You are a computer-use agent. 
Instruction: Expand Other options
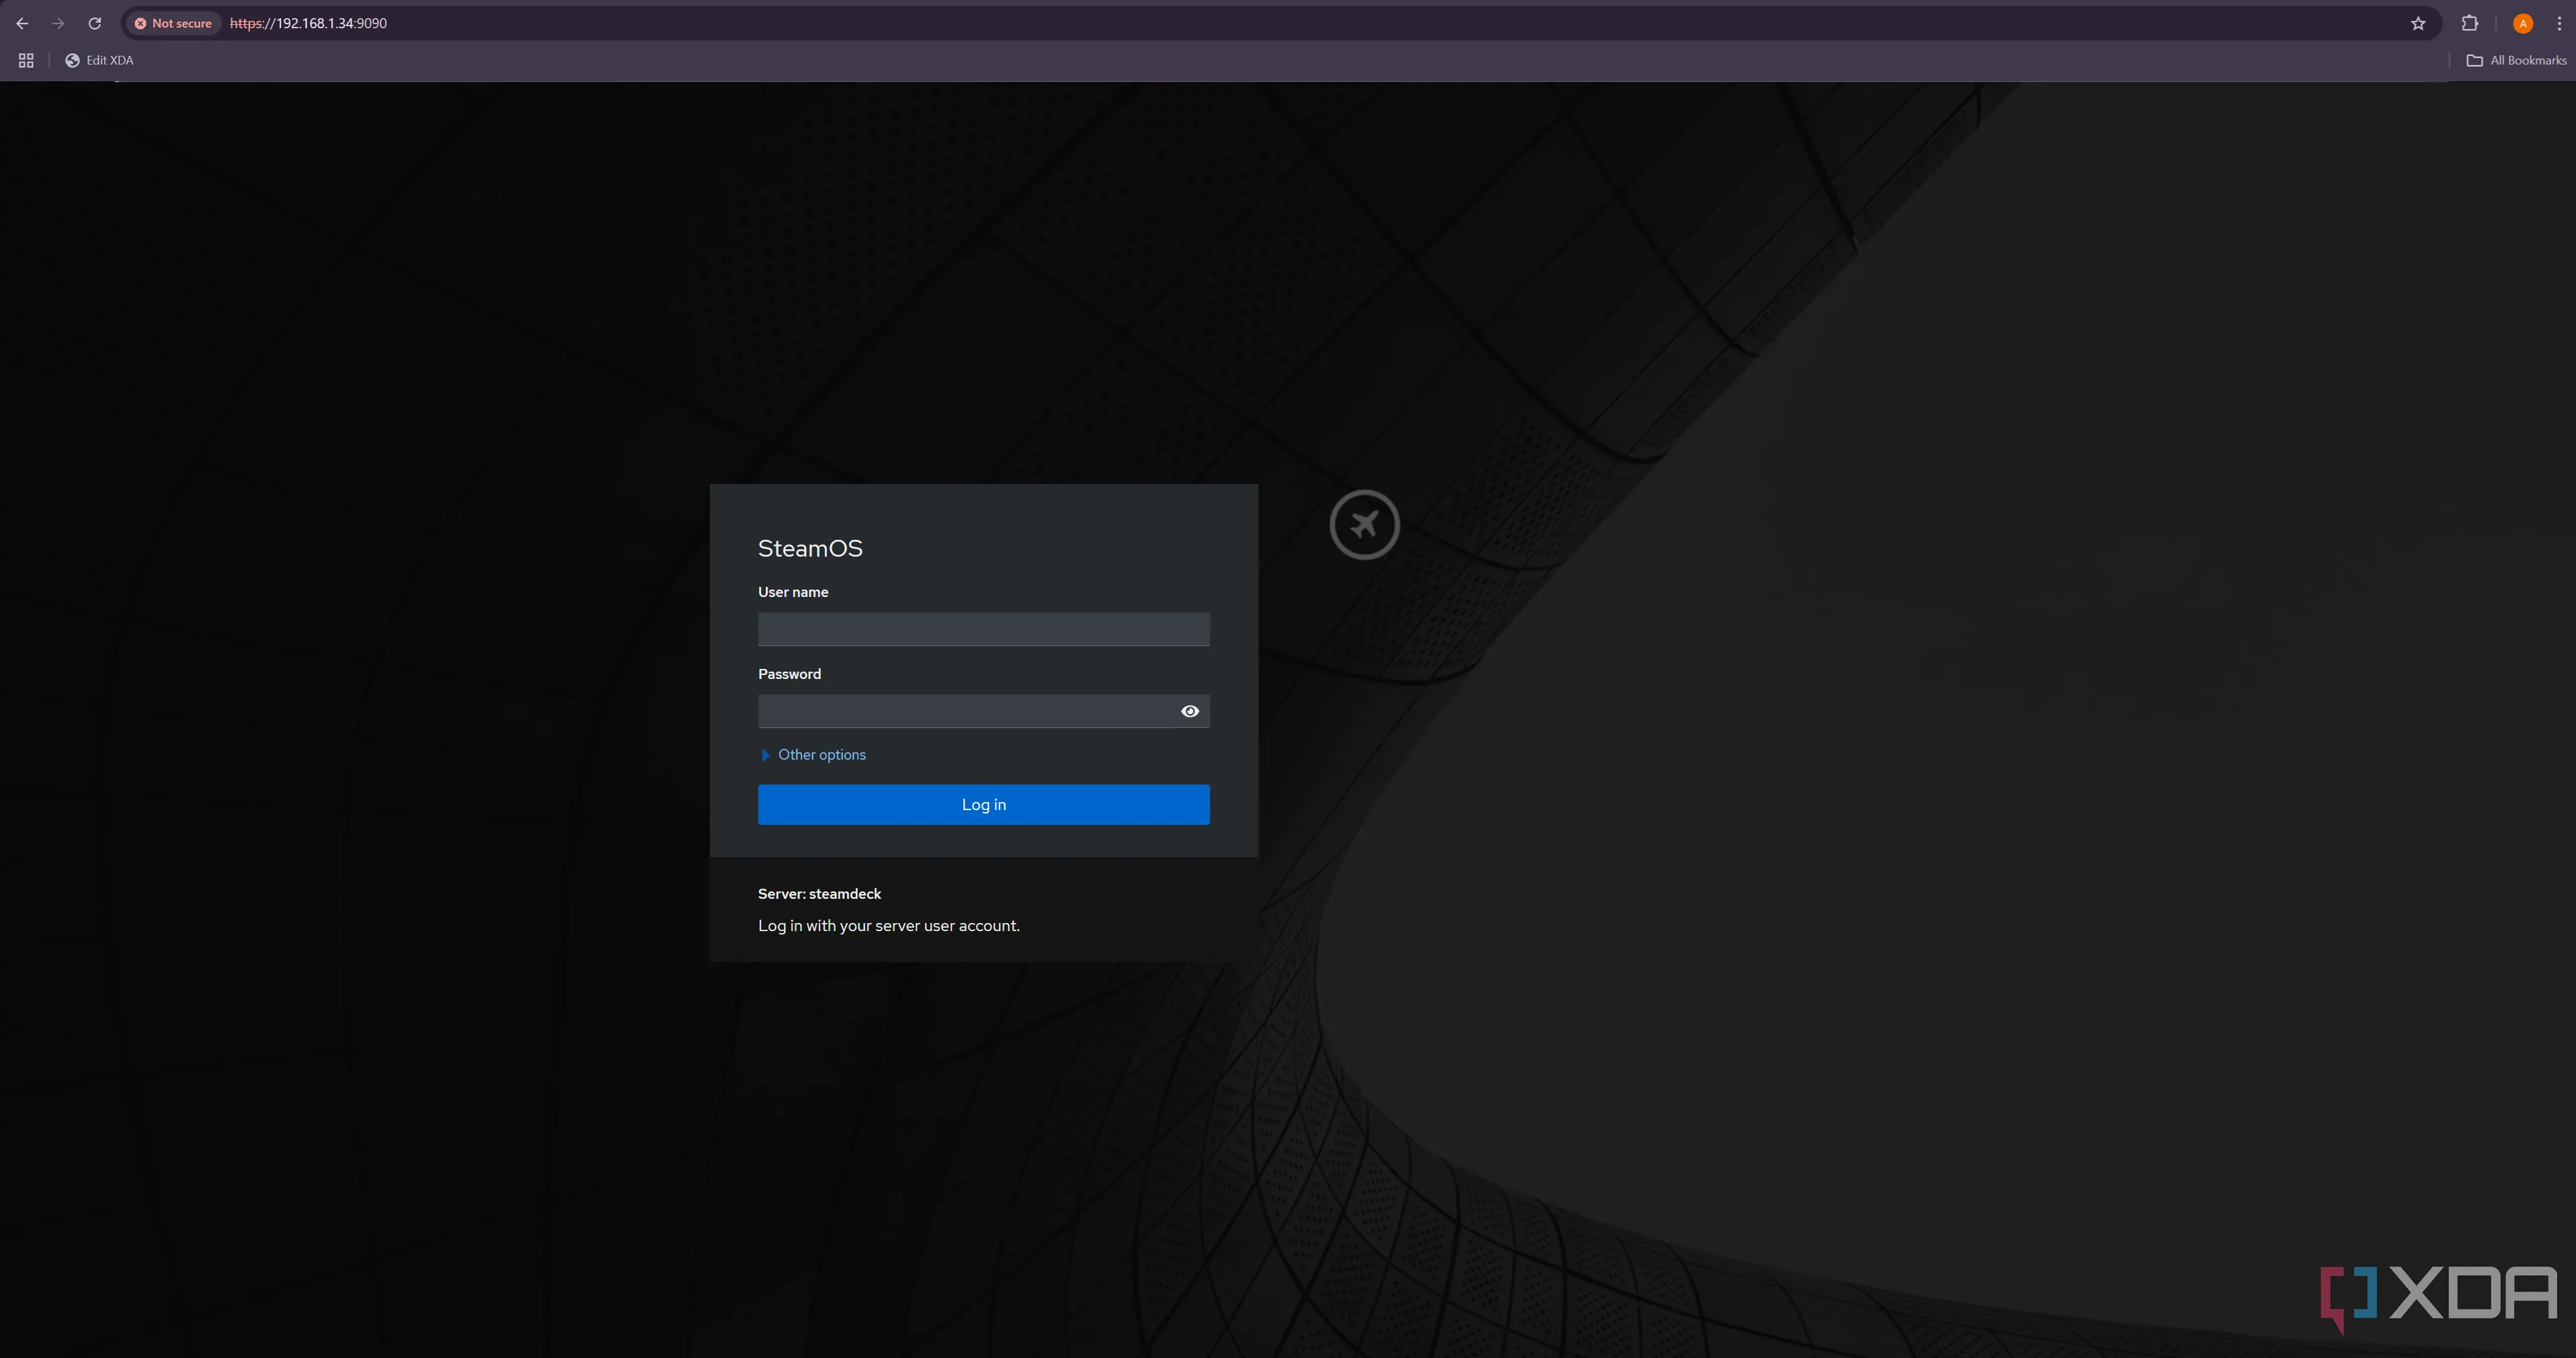pos(813,754)
